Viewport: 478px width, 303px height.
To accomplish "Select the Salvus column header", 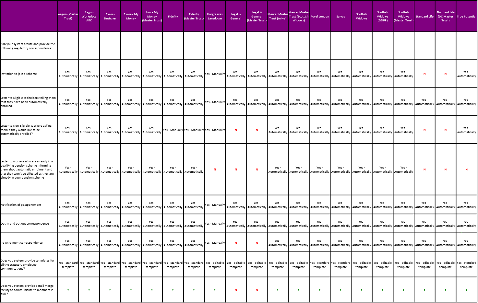I will coord(341,17).
